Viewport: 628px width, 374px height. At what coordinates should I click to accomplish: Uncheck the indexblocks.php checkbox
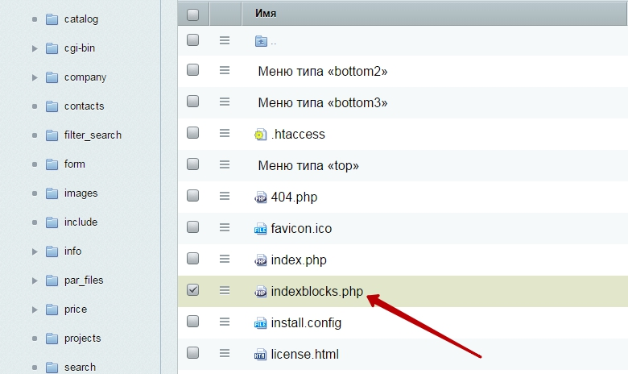(x=192, y=290)
